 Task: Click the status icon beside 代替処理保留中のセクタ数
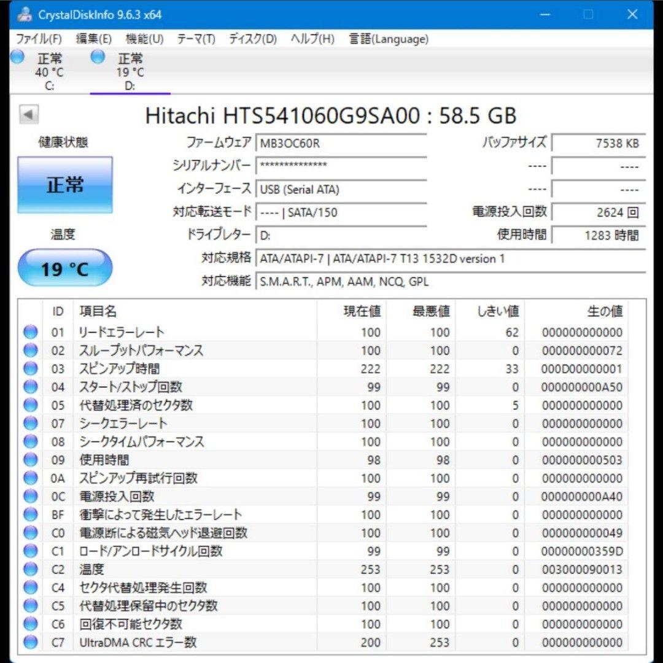click(x=30, y=605)
